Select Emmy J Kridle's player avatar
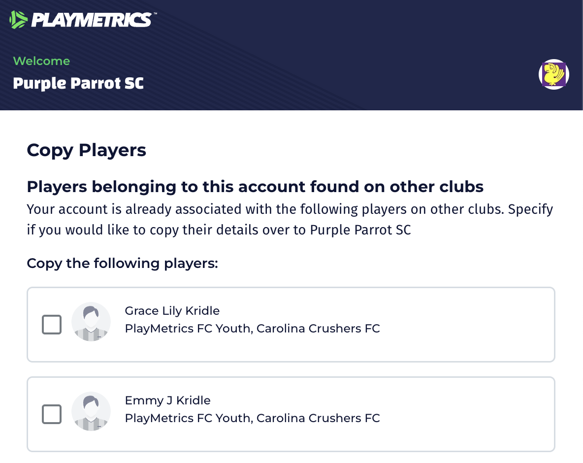This screenshot has width=583, height=463. pyautogui.click(x=91, y=411)
